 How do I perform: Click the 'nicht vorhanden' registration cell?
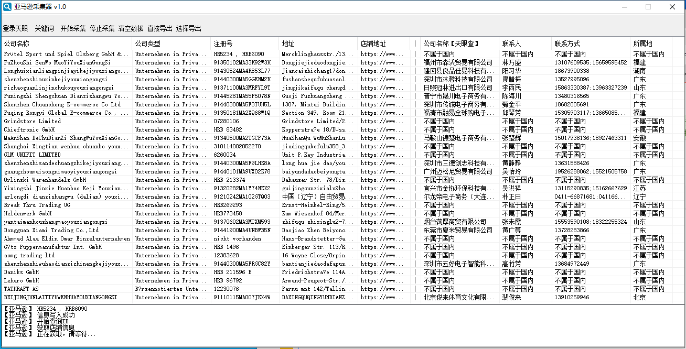pyautogui.click(x=237, y=238)
